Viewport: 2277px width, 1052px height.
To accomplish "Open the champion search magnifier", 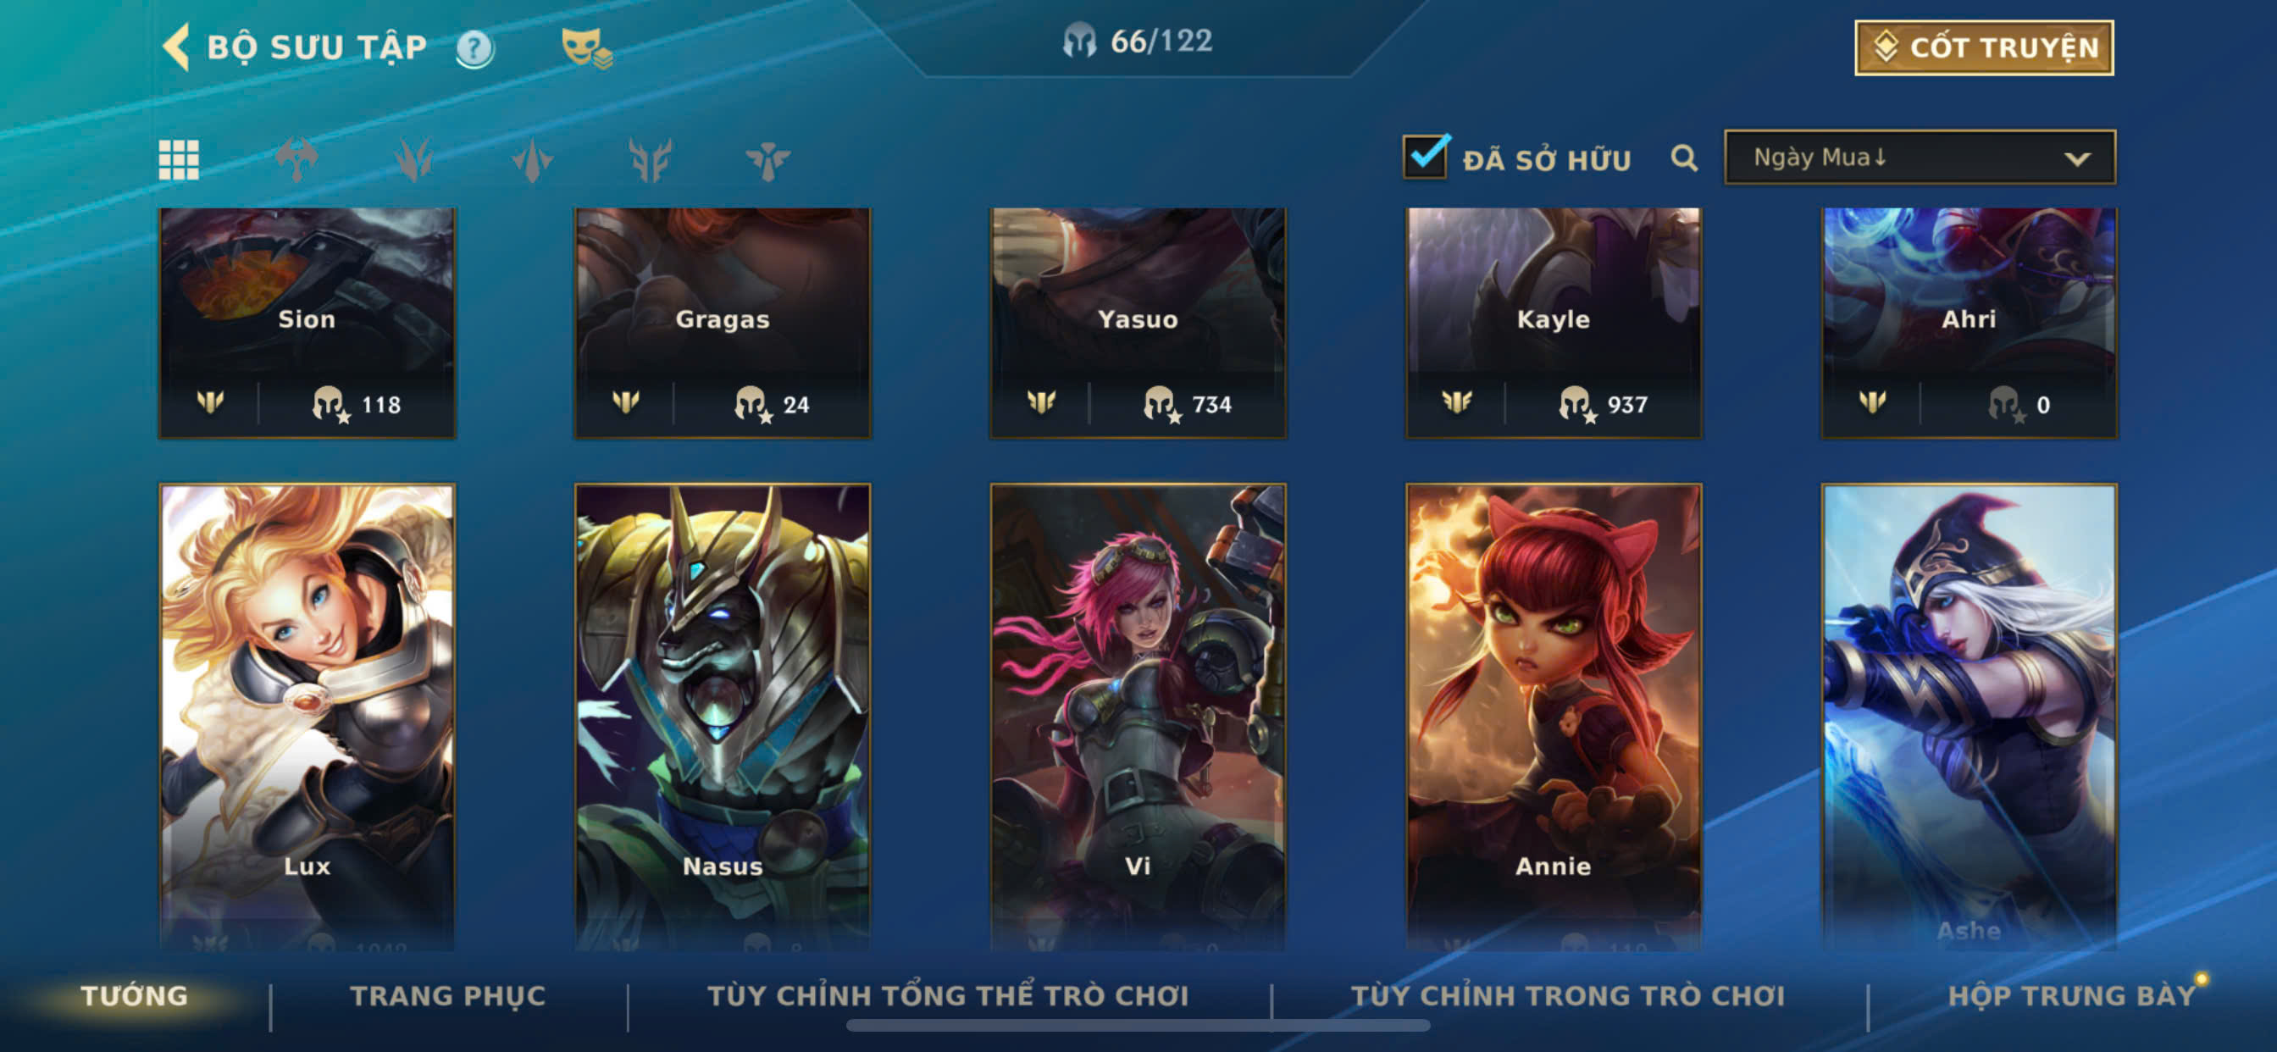I will click(x=1684, y=158).
